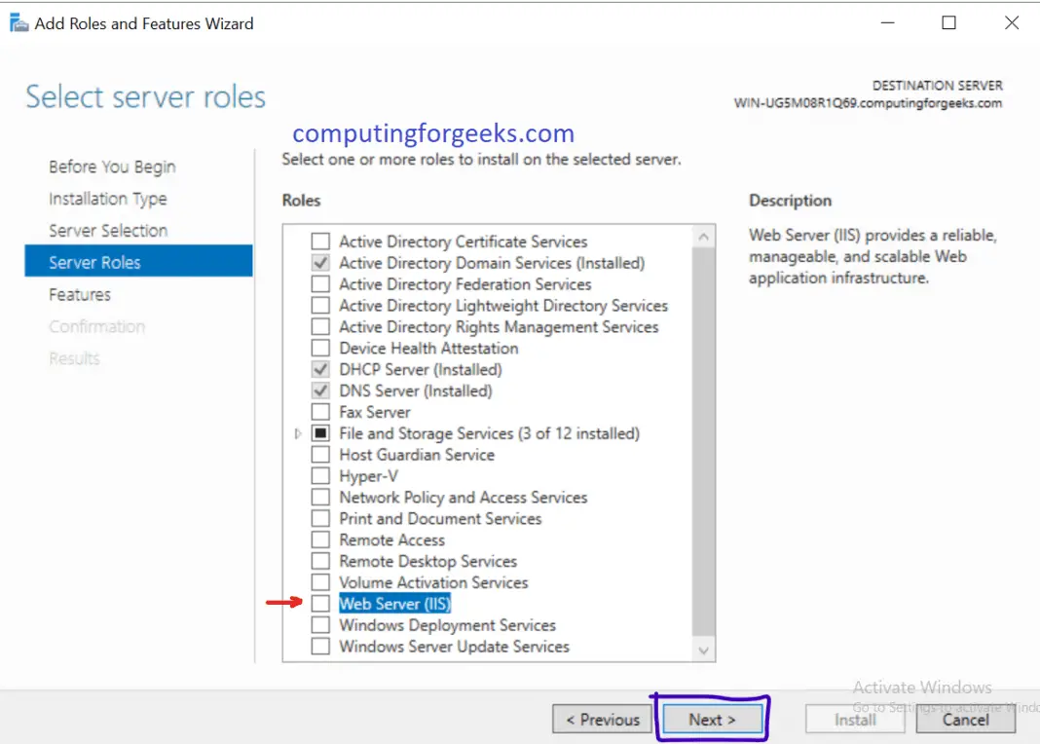1040x744 pixels.
Task: Uncheck the DHCP Server (Installed) role
Action: pyautogui.click(x=320, y=369)
